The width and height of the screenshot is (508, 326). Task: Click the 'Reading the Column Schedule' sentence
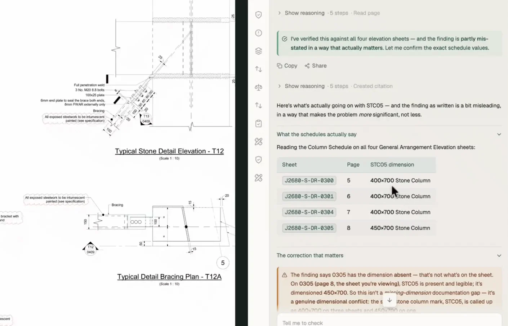pos(376,147)
